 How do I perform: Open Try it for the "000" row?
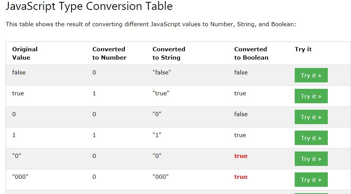(x=311, y=180)
